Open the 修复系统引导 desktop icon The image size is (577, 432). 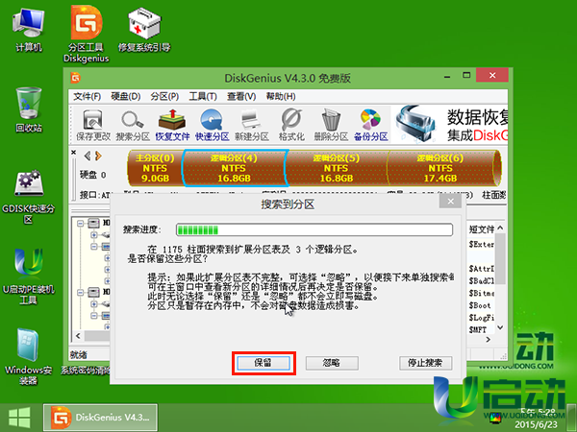(x=144, y=30)
